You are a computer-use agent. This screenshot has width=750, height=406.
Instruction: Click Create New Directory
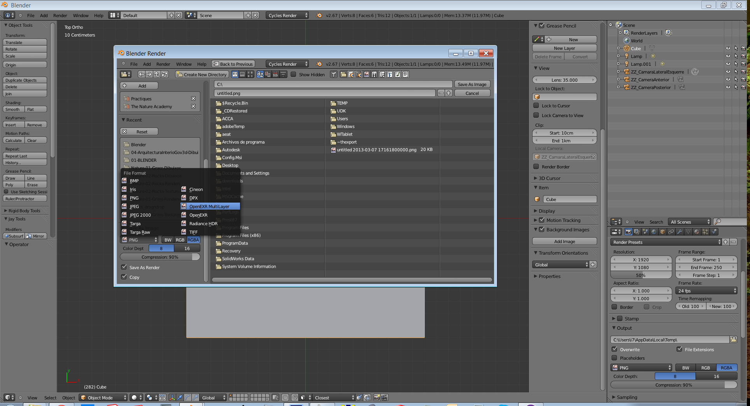[x=202, y=74]
